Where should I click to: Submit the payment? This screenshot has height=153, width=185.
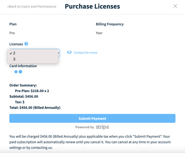tap(92, 118)
